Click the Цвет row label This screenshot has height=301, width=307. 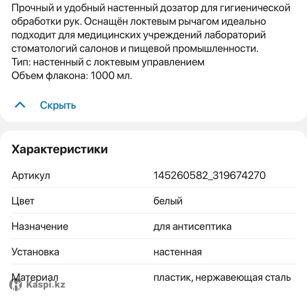click(x=23, y=201)
